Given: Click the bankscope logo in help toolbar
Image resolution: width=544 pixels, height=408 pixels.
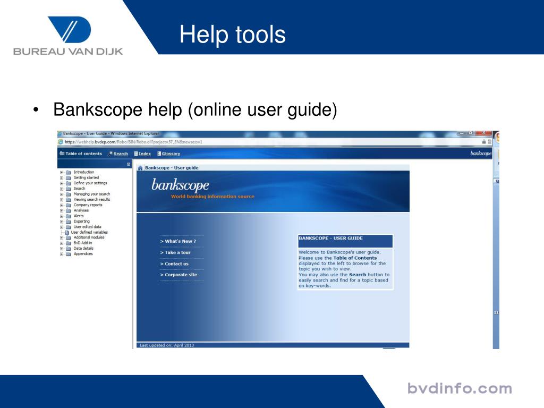Looking at the screenshot, I should click(x=481, y=154).
